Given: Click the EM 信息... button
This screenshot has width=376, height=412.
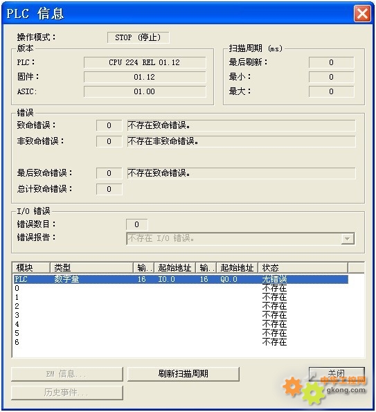Looking at the screenshot, I should tap(67, 374).
